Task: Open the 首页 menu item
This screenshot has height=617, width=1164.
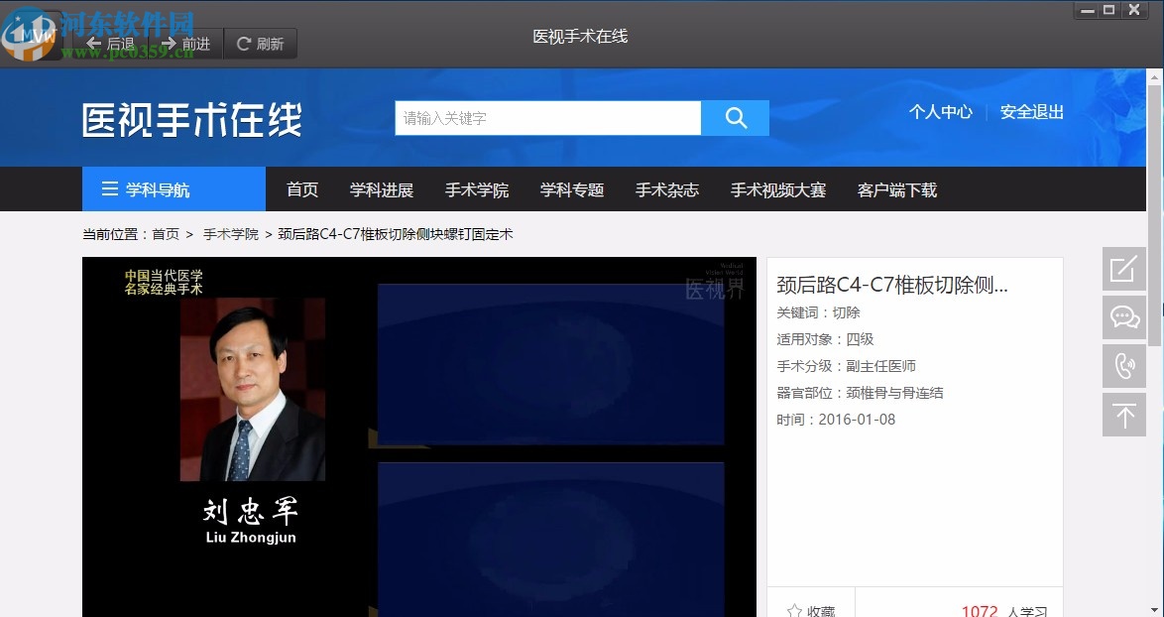Action: [302, 189]
